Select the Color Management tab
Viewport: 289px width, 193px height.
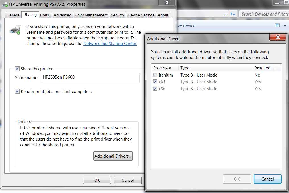click(x=91, y=15)
